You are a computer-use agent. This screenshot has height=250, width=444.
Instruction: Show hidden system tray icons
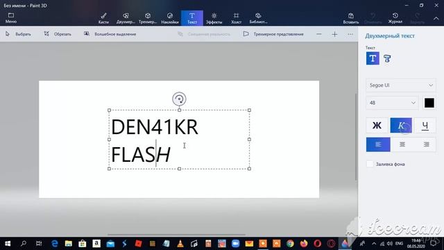pos(374,244)
